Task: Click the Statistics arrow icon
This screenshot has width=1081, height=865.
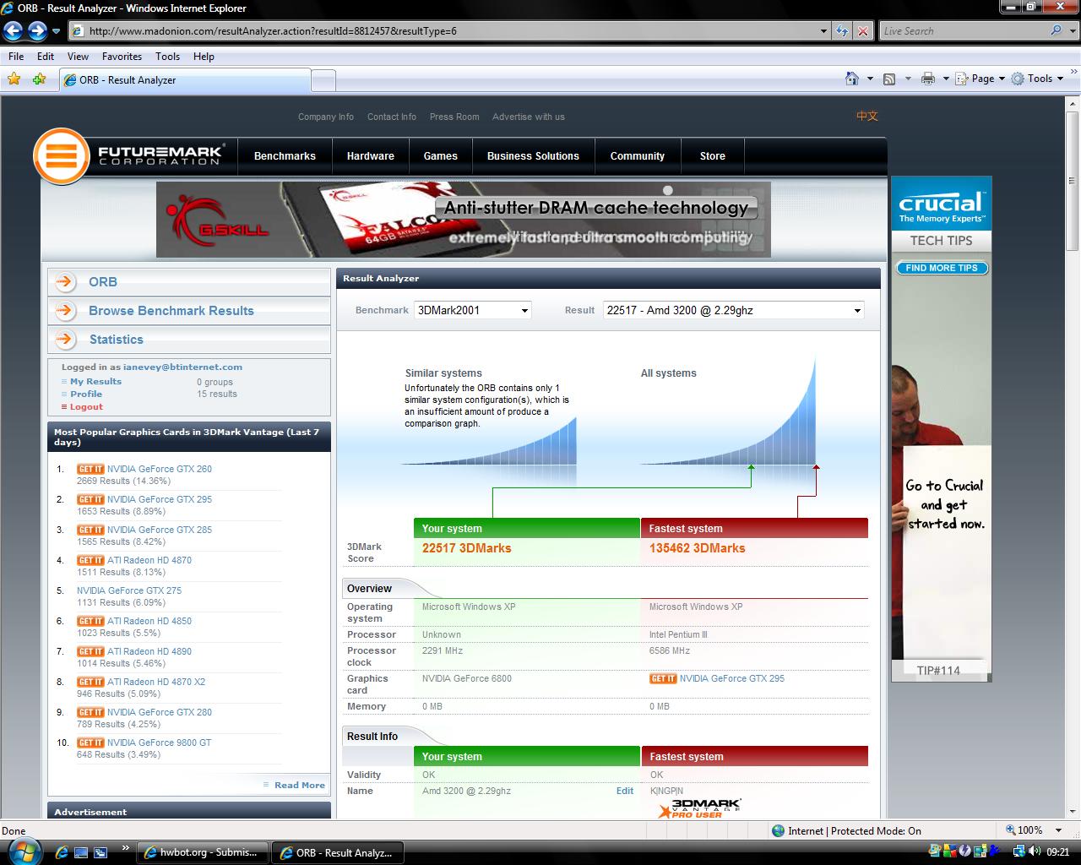Action: click(x=65, y=340)
